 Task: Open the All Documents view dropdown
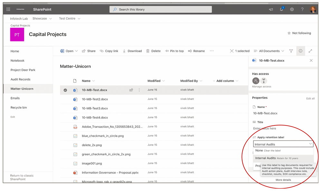pos(269,51)
